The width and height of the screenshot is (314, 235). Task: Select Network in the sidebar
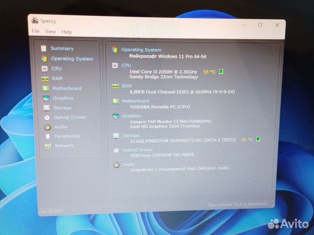[64, 145]
